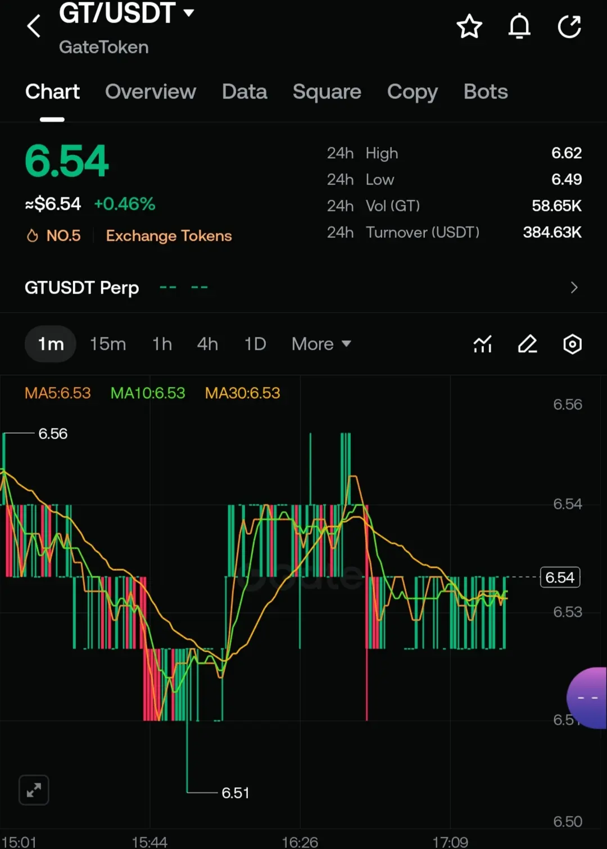Tap the MA10:6.53 indicator label

[148, 393]
